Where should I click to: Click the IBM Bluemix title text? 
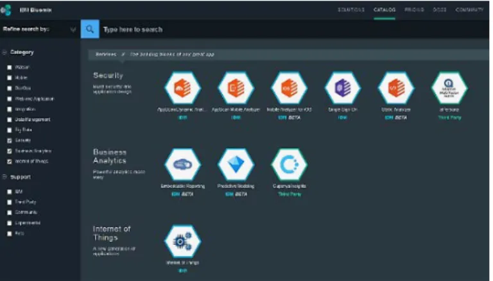pos(35,10)
